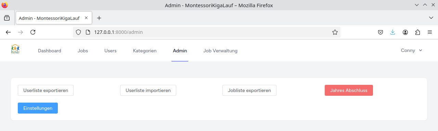This screenshot has height=131, width=438.
Task: Open the Firefox hamburger menu
Action: click(430, 32)
